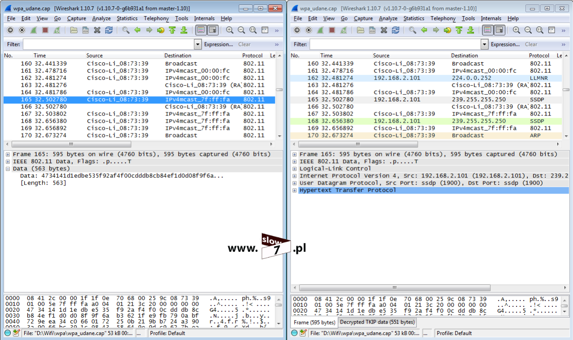
Task: Stop the capture in right window toolbar
Action: tap(332, 30)
